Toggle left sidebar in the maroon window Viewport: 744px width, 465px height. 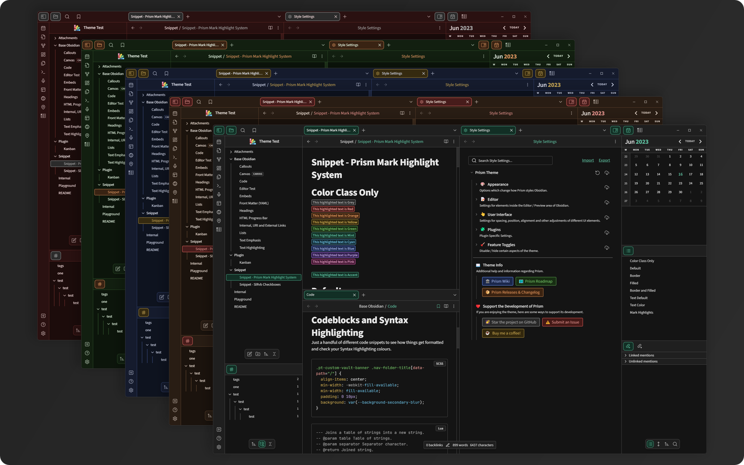(x=43, y=17)
